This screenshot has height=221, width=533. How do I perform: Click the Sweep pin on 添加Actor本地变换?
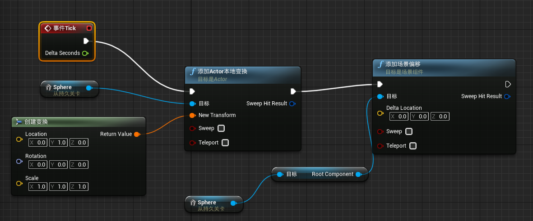click(192, 128)
